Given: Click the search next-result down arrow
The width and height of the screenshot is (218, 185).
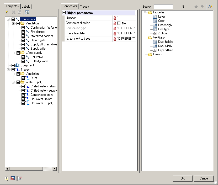Looking at the screenshot, I should click(x=202, y=6).
